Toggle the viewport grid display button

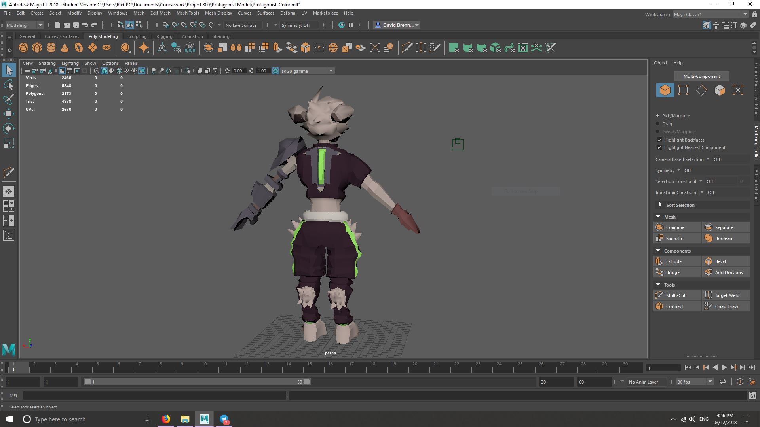(62, 71)
